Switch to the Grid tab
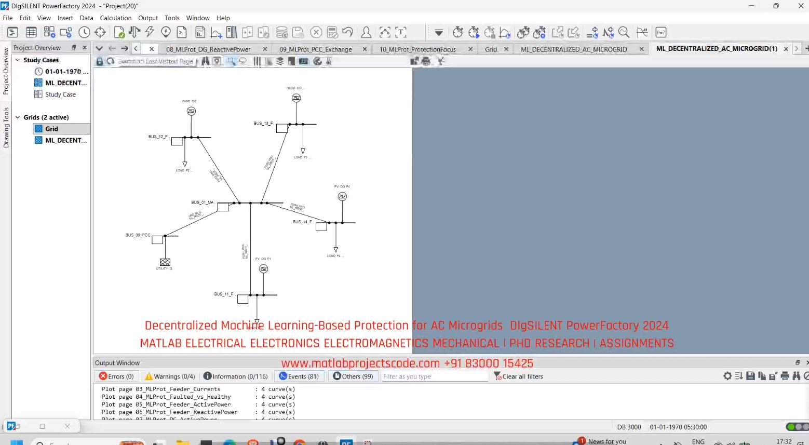809x445 pixels. pyautogui.click(x=491, y=49)
